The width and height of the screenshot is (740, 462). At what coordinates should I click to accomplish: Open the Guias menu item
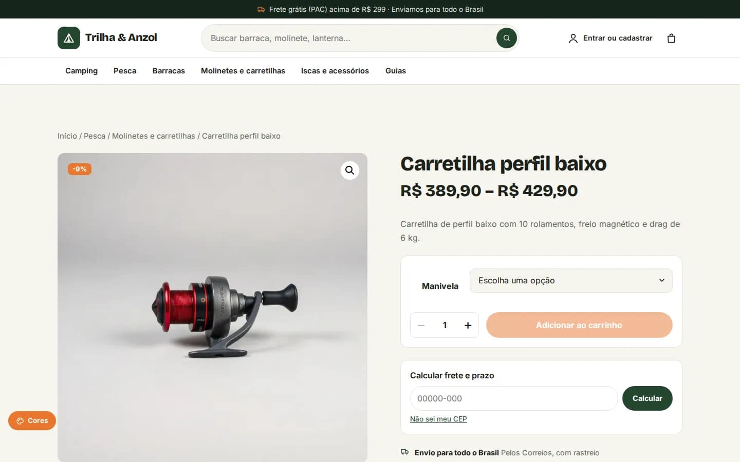click(396, 71)
